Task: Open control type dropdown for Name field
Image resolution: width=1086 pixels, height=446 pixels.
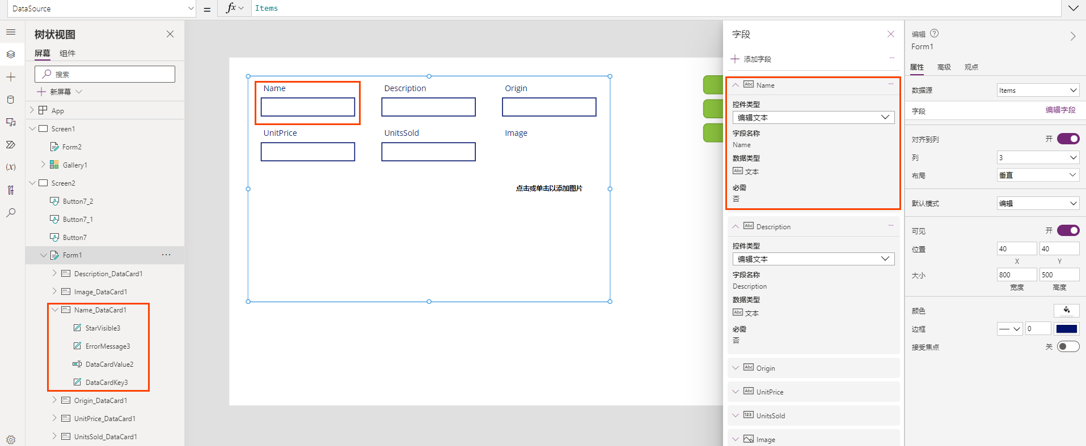Action: 813,117
